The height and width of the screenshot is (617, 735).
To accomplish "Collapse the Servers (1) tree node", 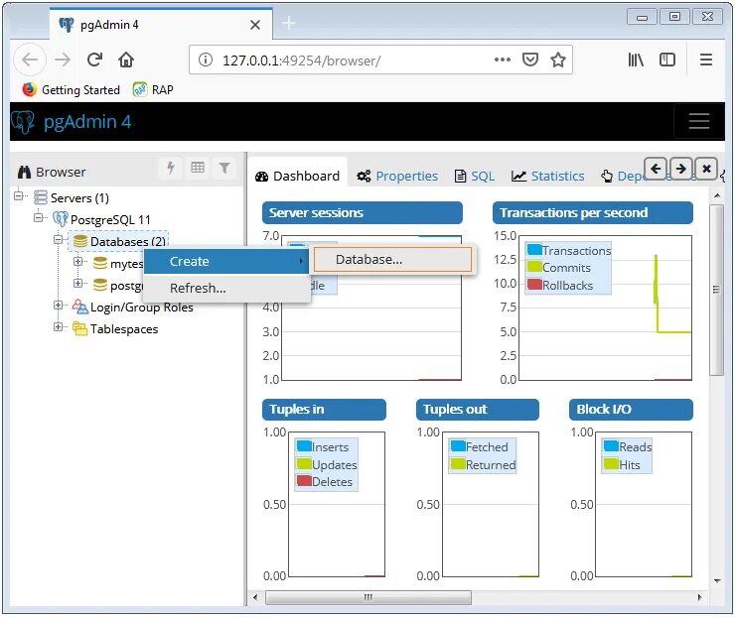I will tap(18, 195).
